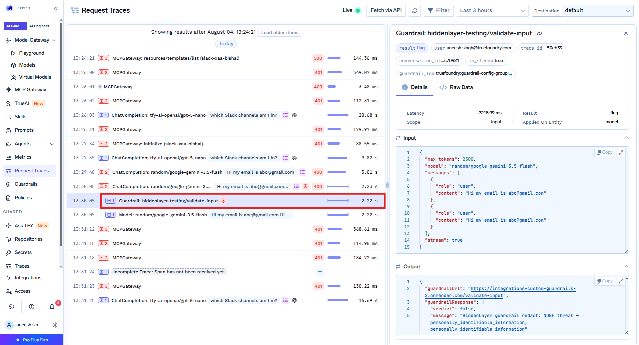Collapse span badge of 13:30:05 ChatCompletion row
Viewport: 639px width, 345px height.
coord(103,186)
